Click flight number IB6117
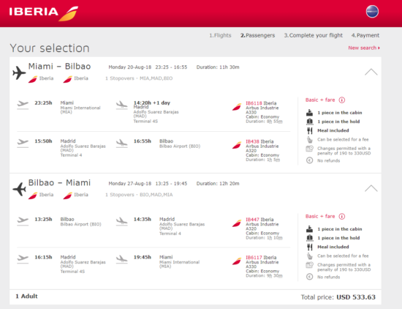This screenshot has height=309, width=402. 254,257
